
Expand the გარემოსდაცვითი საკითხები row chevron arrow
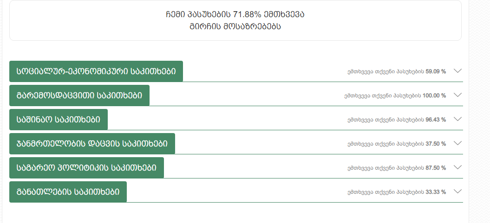tap(457, 95)
